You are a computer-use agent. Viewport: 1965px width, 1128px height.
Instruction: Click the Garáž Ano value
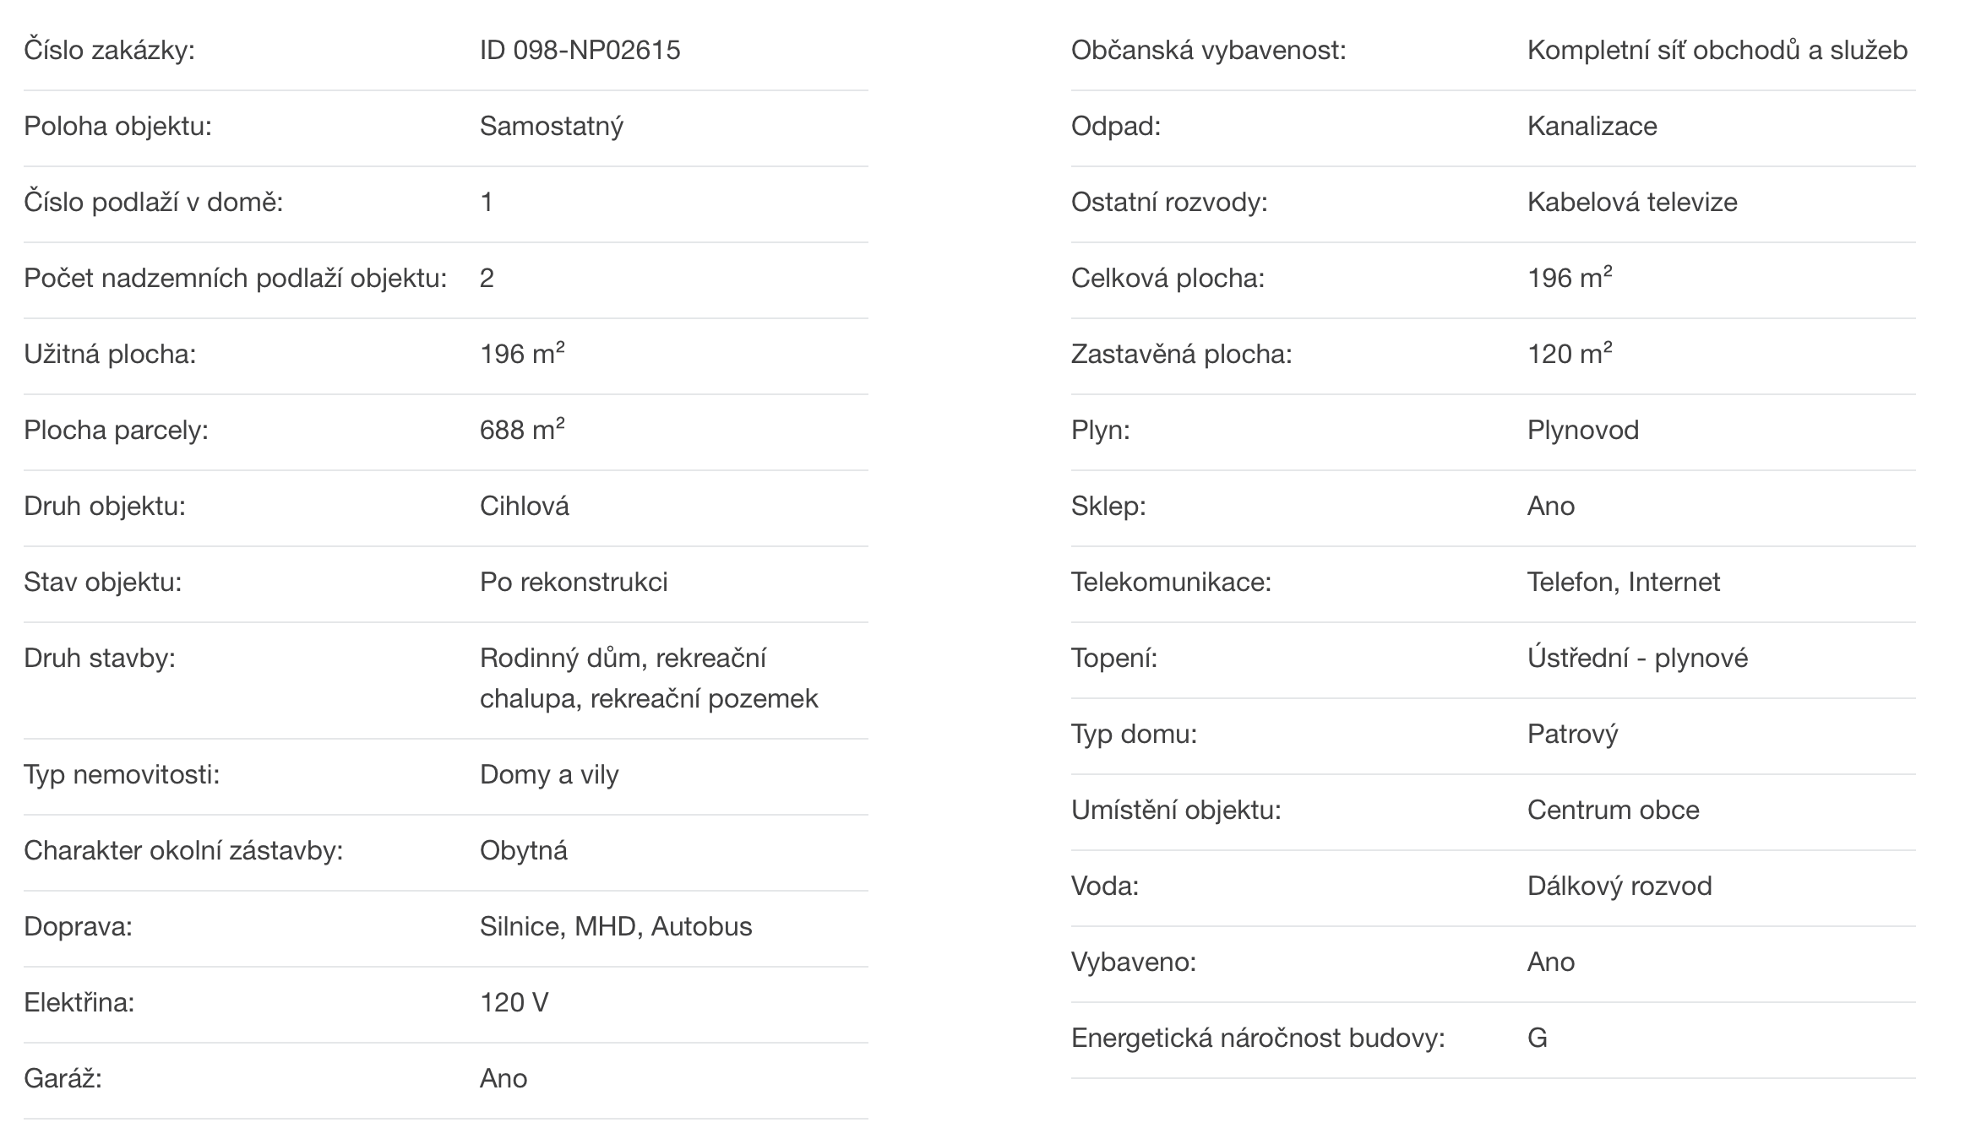click(503, 1078)
